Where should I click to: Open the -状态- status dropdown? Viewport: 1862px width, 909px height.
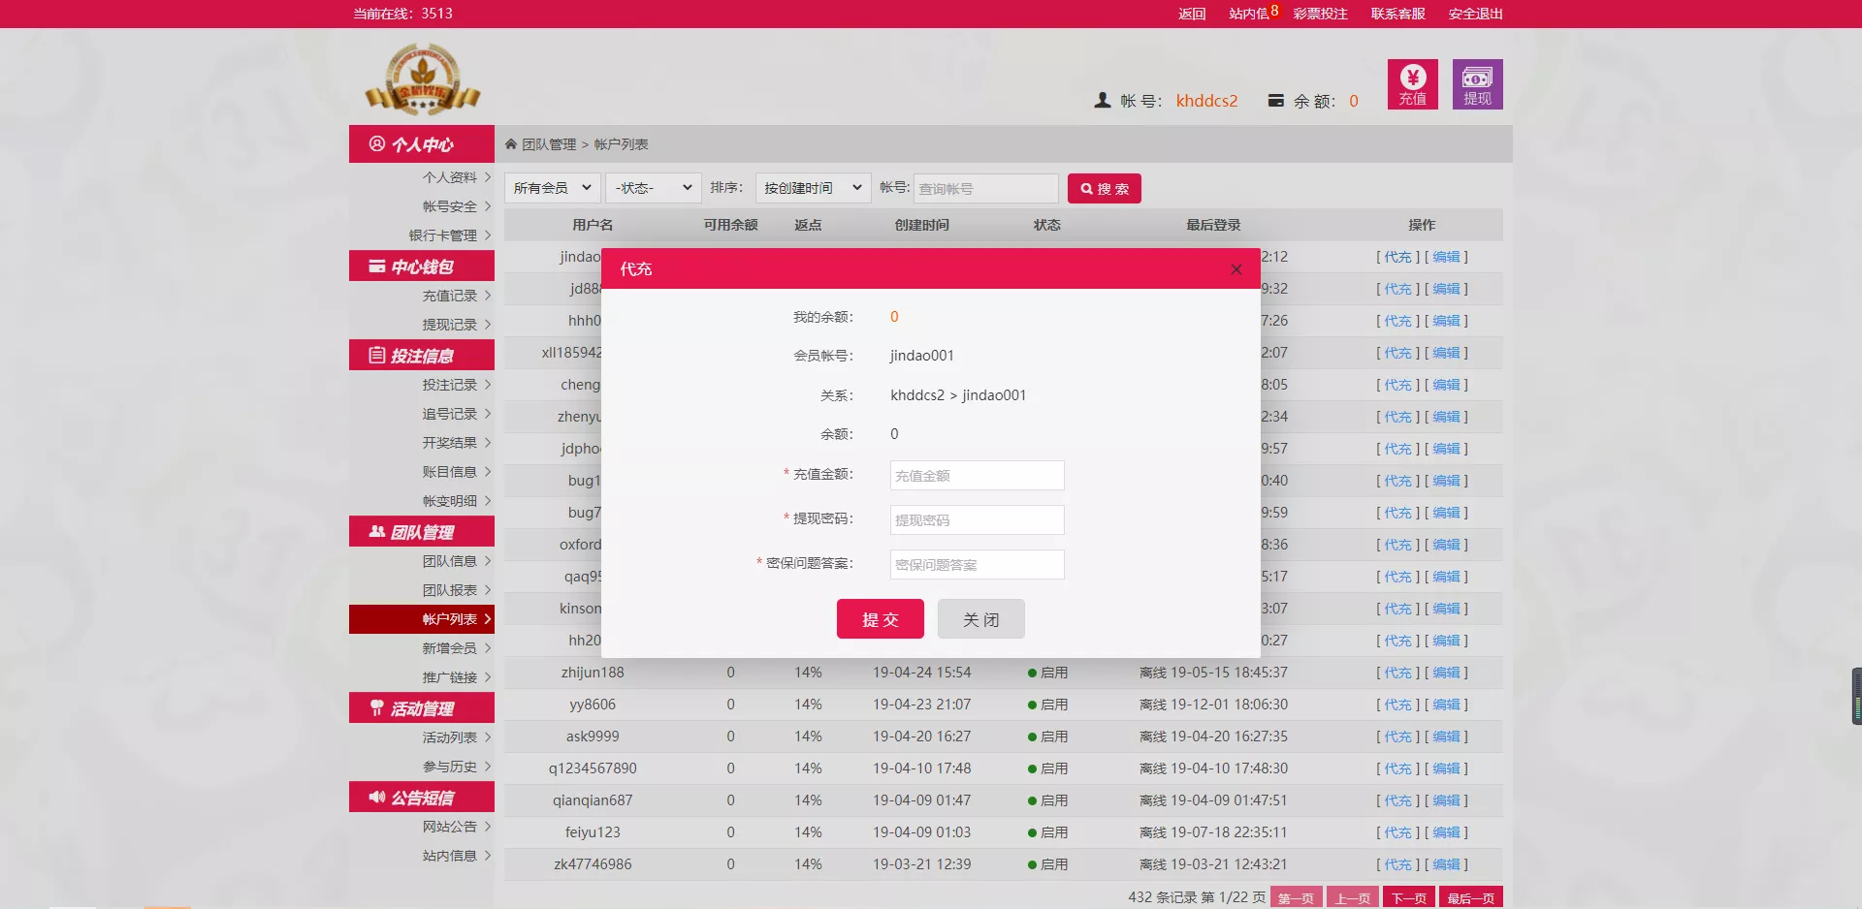point(652,187)
